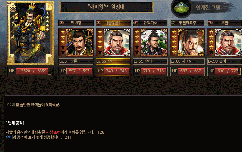The width and height of the screenshot is (242, 152).
Task: Select the Lv.51 장완 portrait
Action: [x=76, y=42]
